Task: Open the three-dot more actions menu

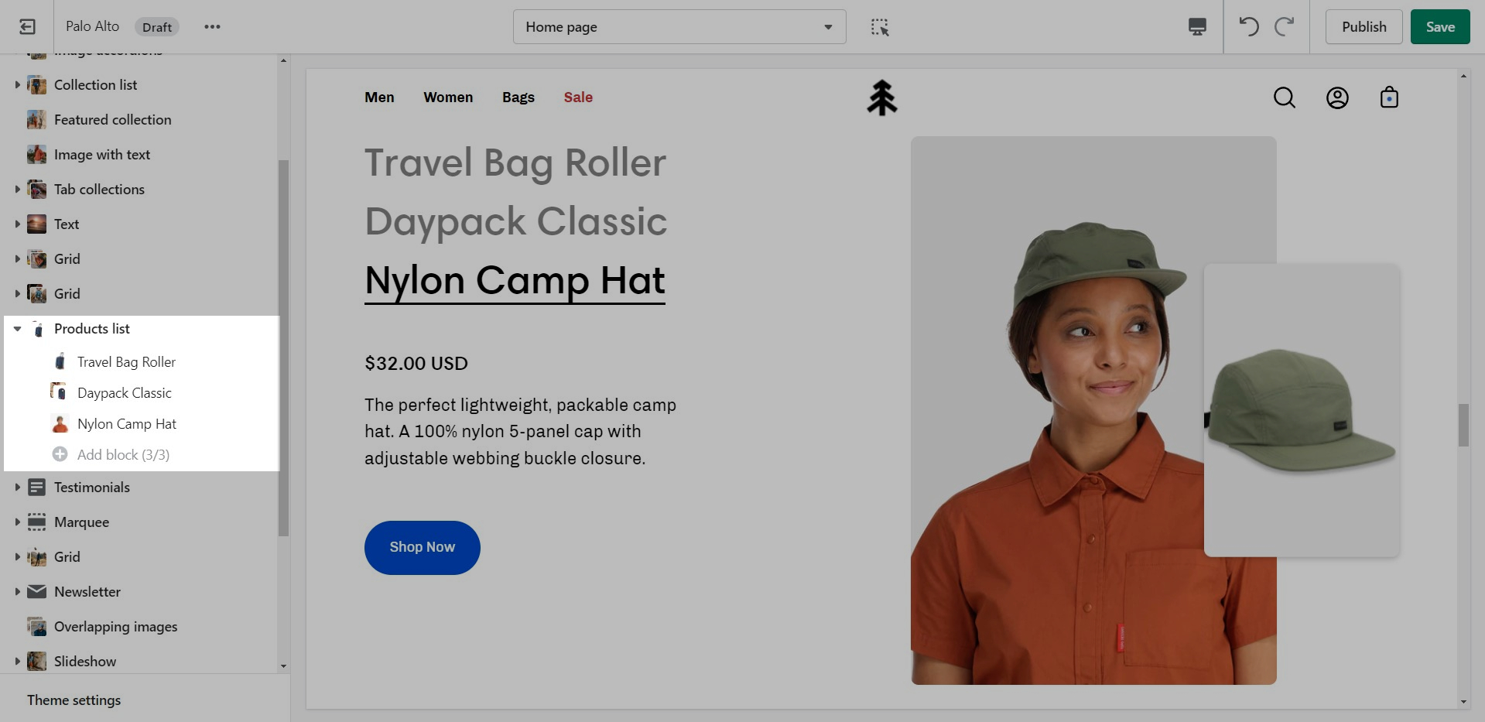Action: tap(212, 27)
